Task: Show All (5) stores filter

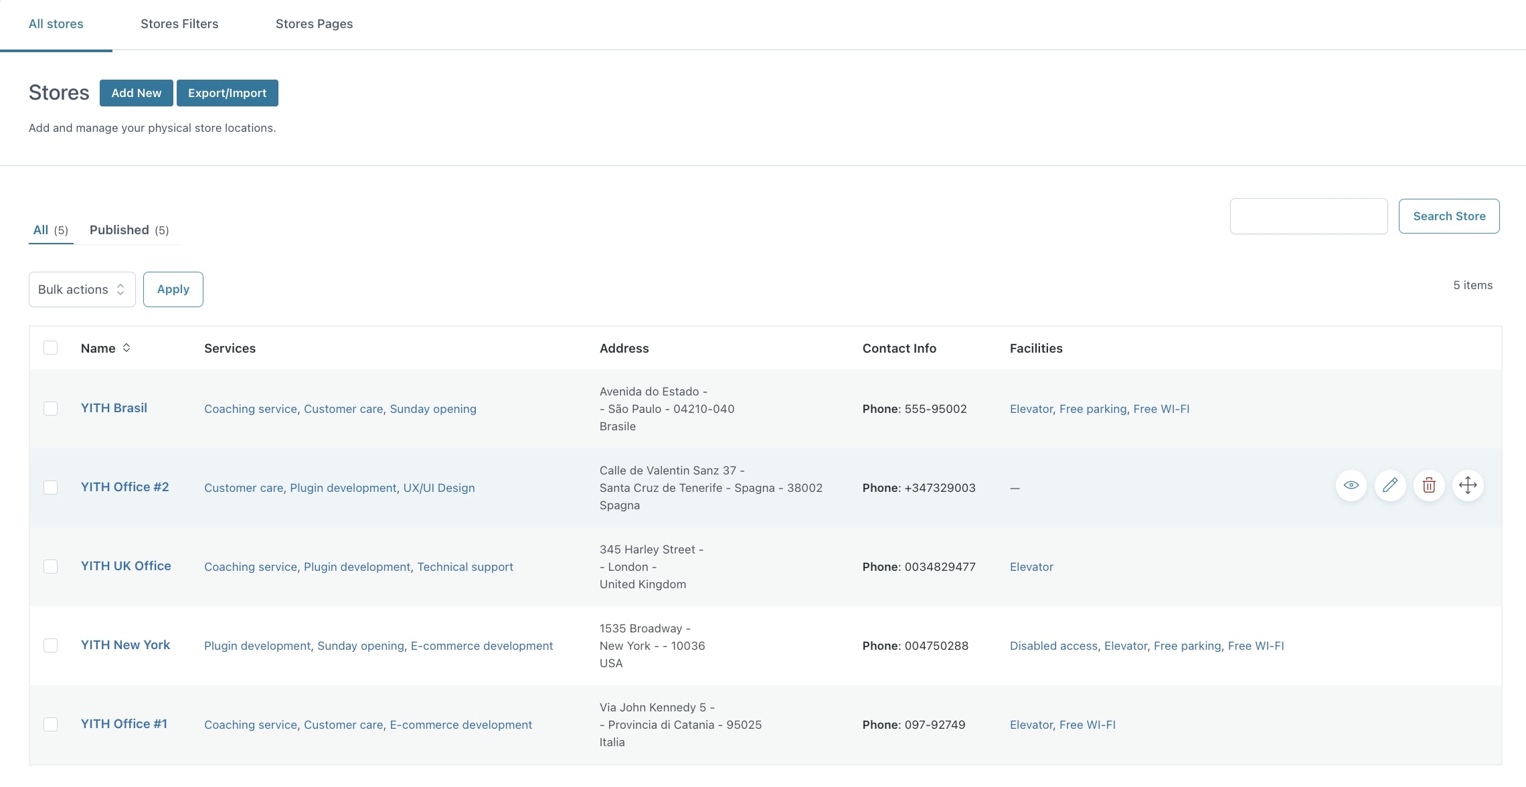Action: click(x=51, y=230)
